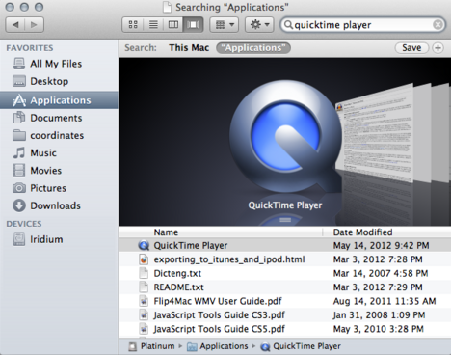
Task: Open the item arrangement dropdown
Action: pyautogui.click(x=225, y=25)
